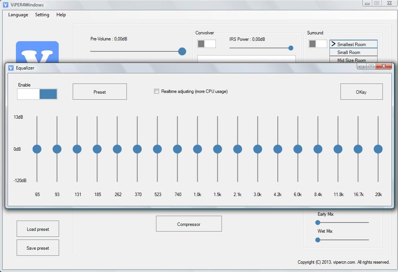
Task: Click the ViPER4Windows title bar icon
Action: point(5,5)
